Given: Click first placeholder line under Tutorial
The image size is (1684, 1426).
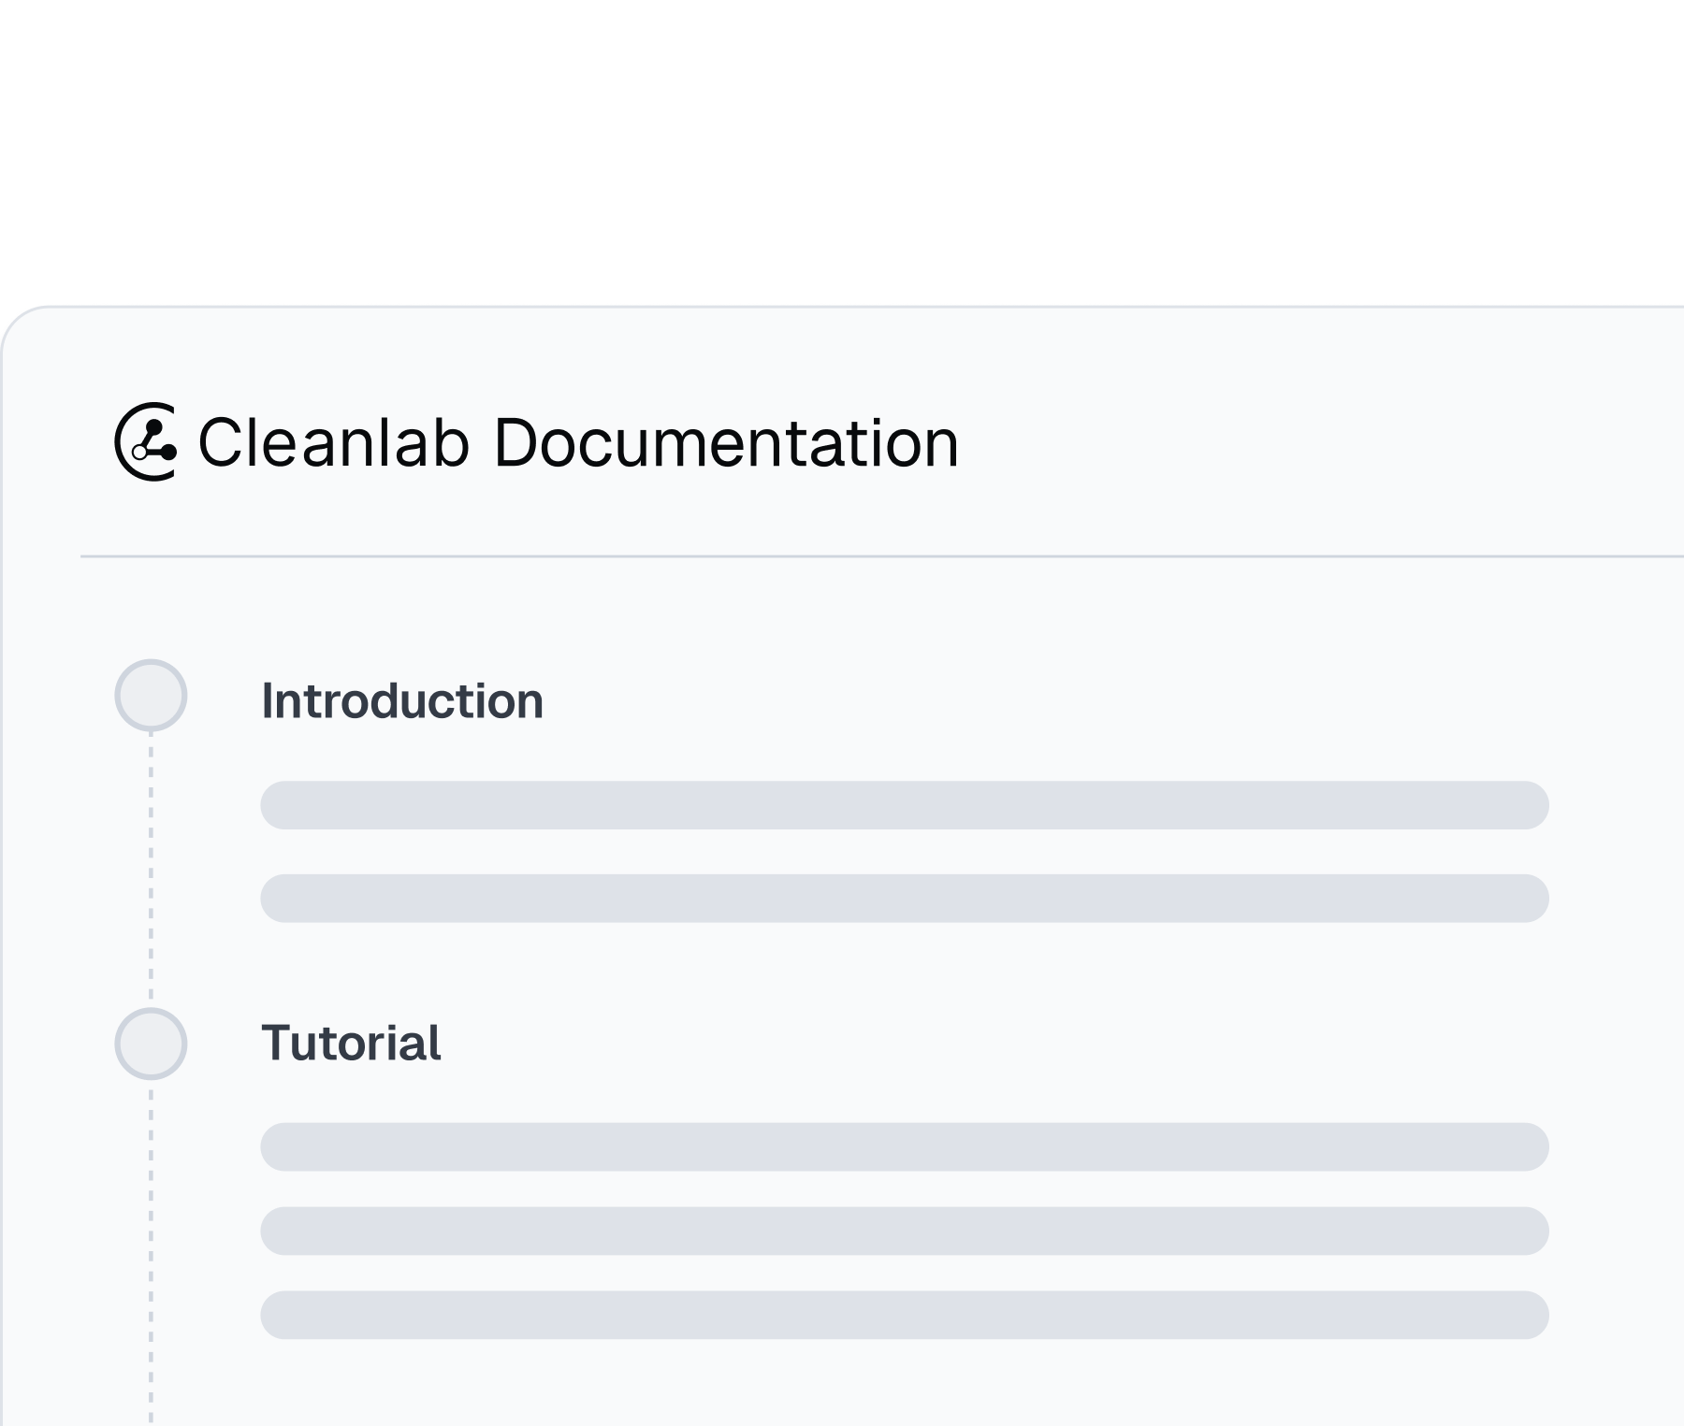Looking at the screenshot, I should click(x=905, y=1147).
